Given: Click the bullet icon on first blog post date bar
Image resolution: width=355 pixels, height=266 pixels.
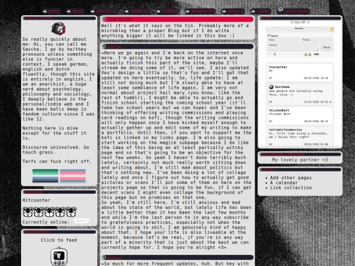Looking at the screenshot, I should [x=104, y=47].
